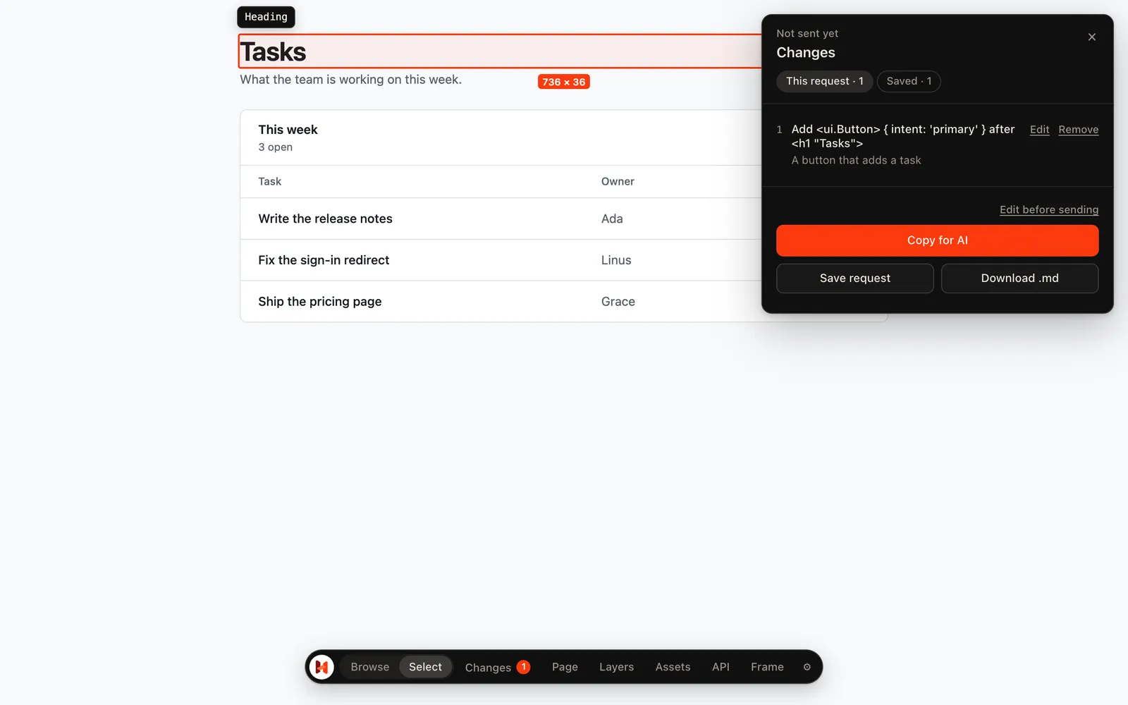The width and height of the screenshot is (1128, 705).
Task: Click owner Linus cell
Action: [616, 260]
